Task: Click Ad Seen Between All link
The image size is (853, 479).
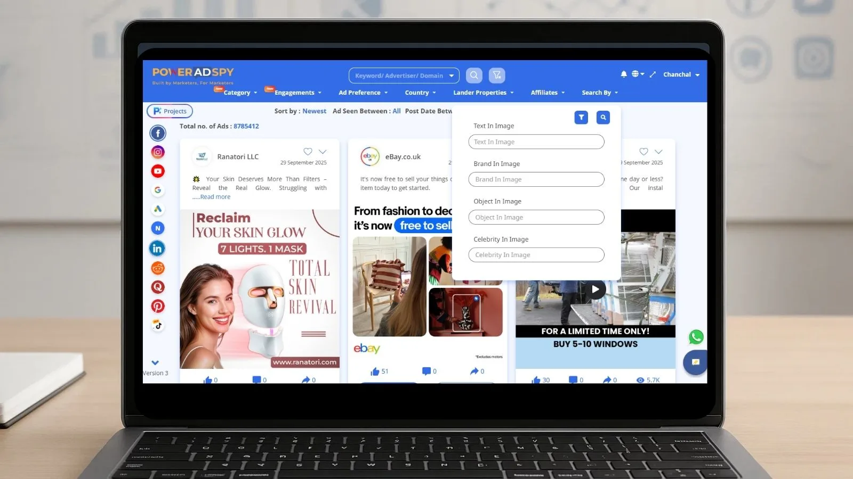Action: pos(397,111)
